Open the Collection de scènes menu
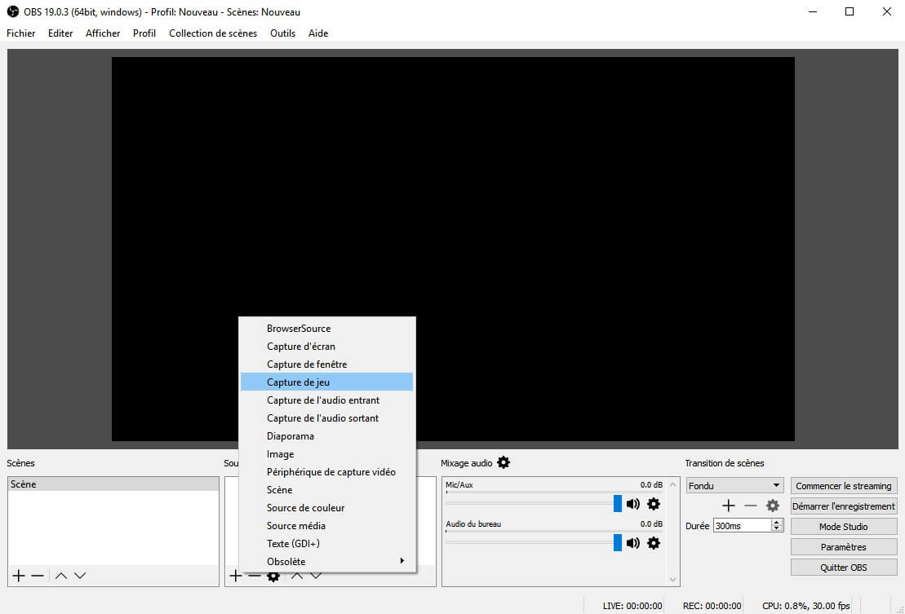This screenshot has width=905, height=614. (213, 33)
